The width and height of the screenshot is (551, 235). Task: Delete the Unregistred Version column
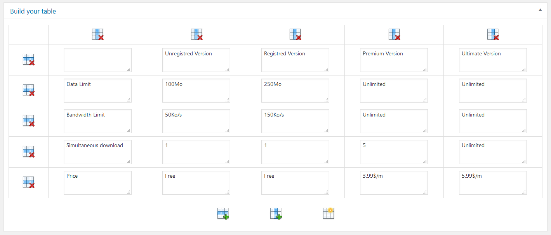(196, 34)
